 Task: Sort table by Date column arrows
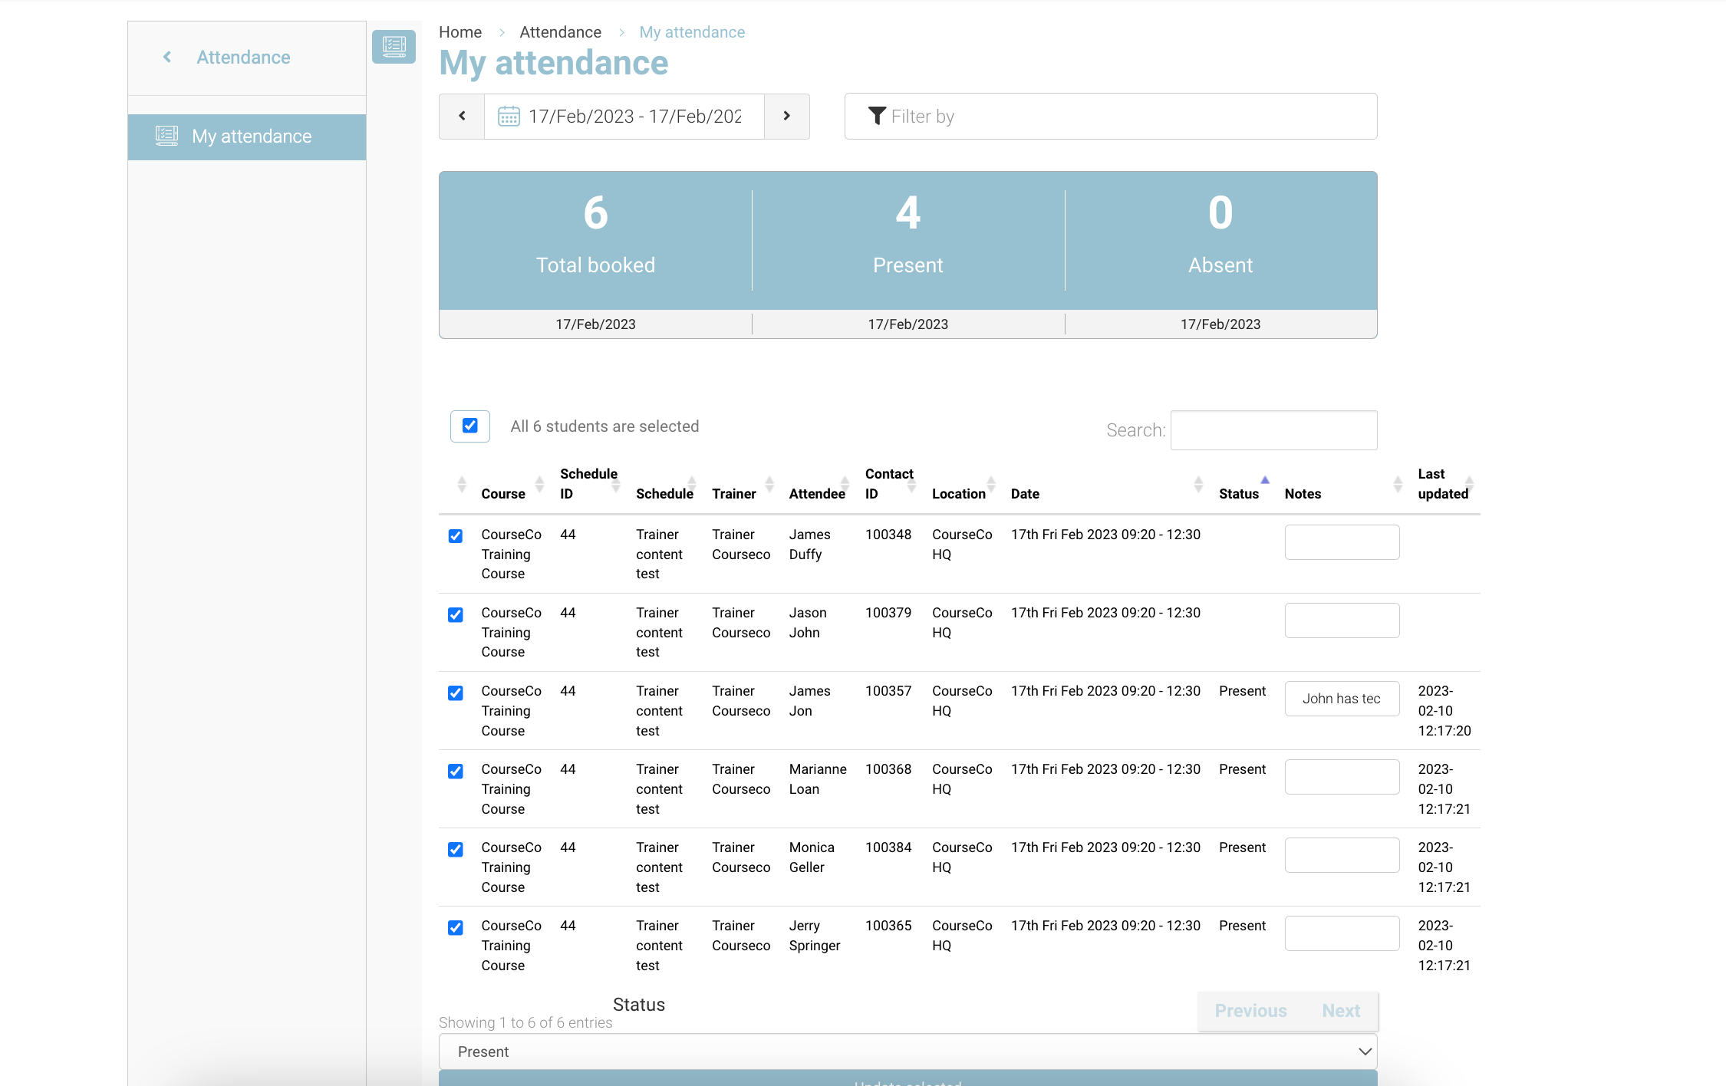click(x=1197, y=484)
